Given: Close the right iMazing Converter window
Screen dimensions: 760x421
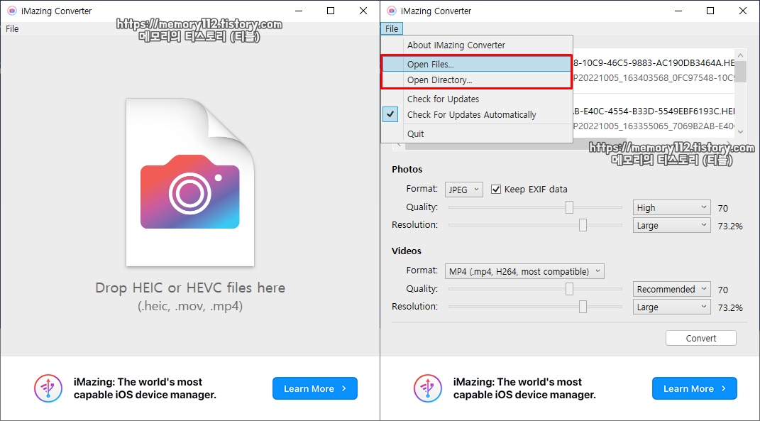Looking at the screenshot, I should [742, 11].
